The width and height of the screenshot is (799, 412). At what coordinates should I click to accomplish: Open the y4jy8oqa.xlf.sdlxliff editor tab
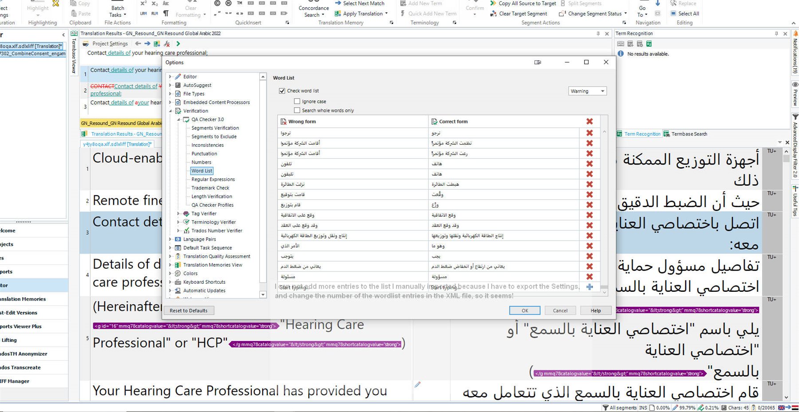(x=117, y=144)
